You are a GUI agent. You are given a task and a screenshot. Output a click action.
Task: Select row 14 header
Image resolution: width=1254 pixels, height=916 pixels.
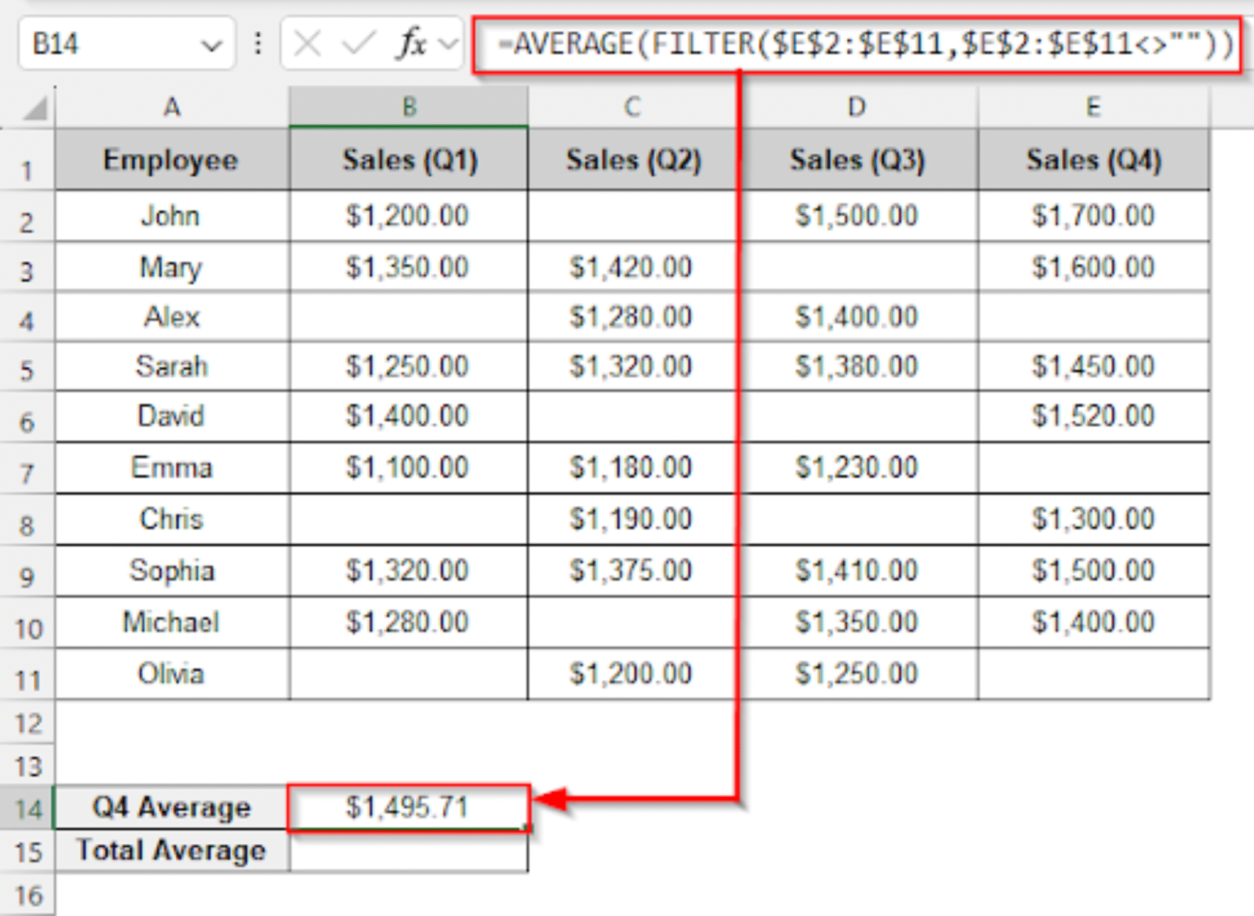28,808
